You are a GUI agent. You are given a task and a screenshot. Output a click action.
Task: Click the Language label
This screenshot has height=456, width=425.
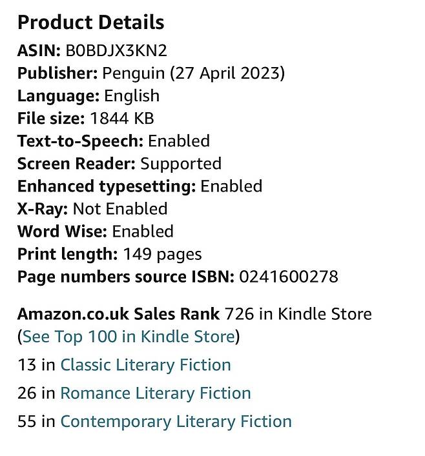[58, 96]
